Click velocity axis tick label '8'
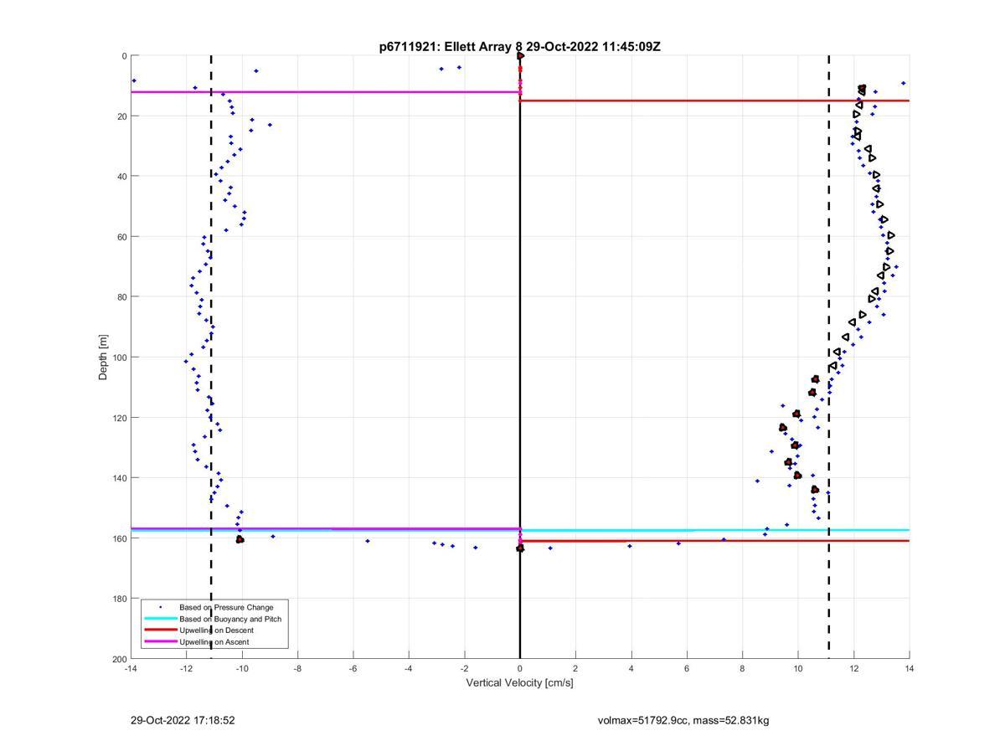This screenshot has height=741, width=1005. [742, 668]
